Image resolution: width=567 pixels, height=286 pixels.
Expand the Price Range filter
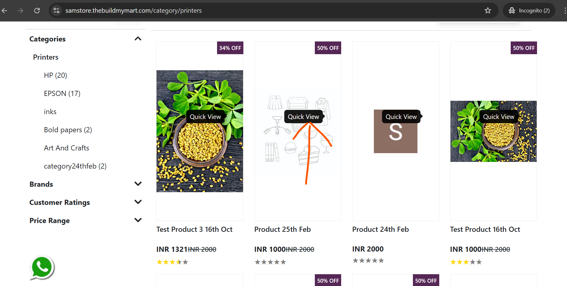tap(138, 220)
